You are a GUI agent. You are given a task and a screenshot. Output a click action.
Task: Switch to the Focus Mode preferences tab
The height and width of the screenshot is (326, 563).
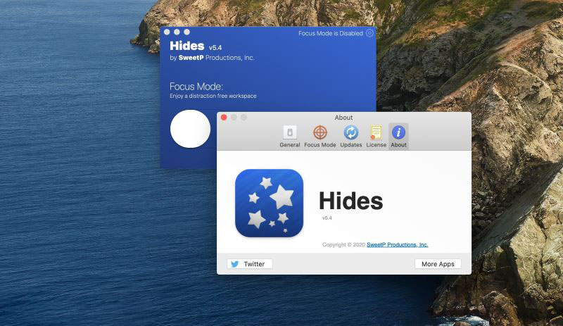tap(320, 137)
